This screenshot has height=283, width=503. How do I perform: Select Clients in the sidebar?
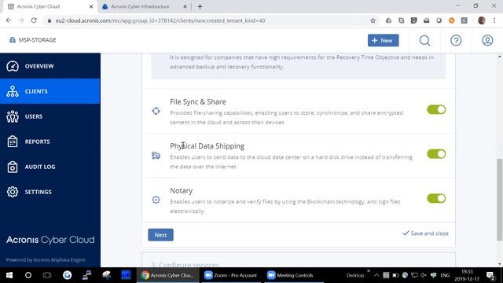50,91
